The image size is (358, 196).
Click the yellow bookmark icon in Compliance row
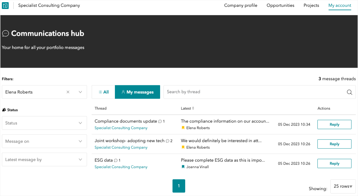coord(183,128)
